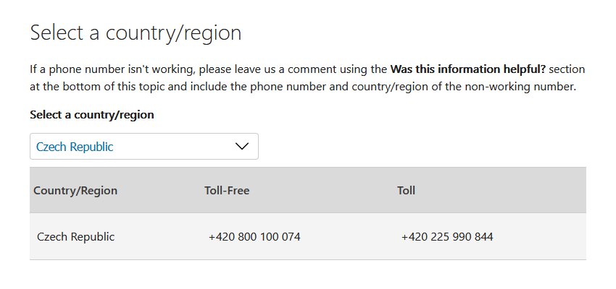Click the '+420' prefix of the toll-free number
The image size is (616, 289).
221,236
